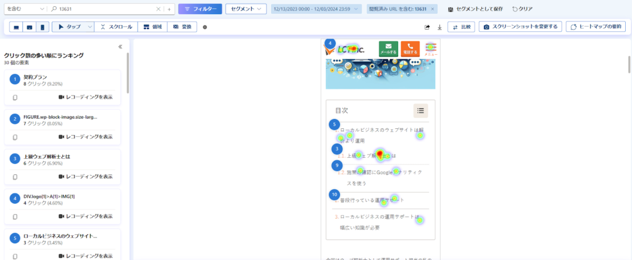The image size is (632, 260).
Task: Click rank badge 4 on the heatmap
Action: tap(330, 43)
